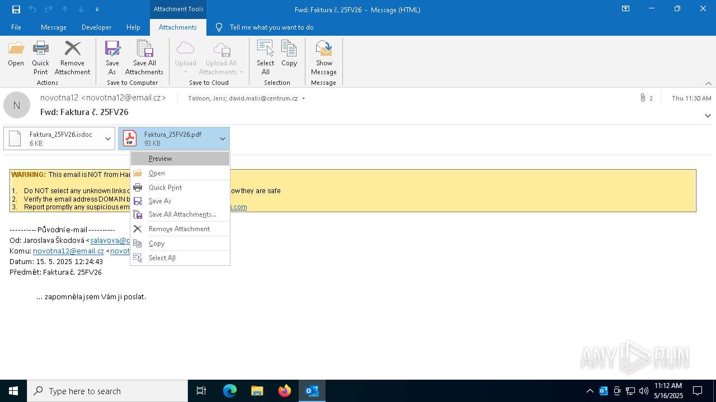Open the novotna12@email.cz link
The image size is (716, 402).
coord(68,251)
